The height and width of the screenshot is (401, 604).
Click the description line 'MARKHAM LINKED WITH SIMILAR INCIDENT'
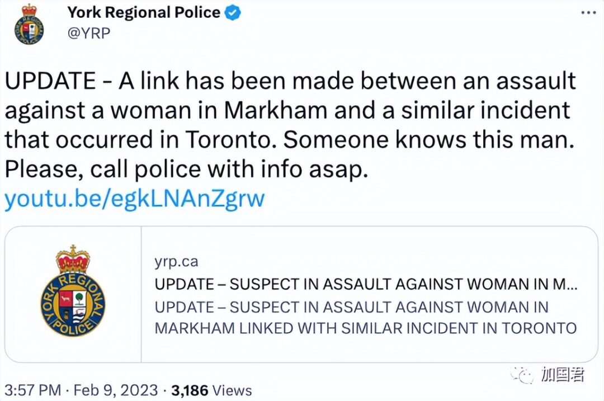365,328
